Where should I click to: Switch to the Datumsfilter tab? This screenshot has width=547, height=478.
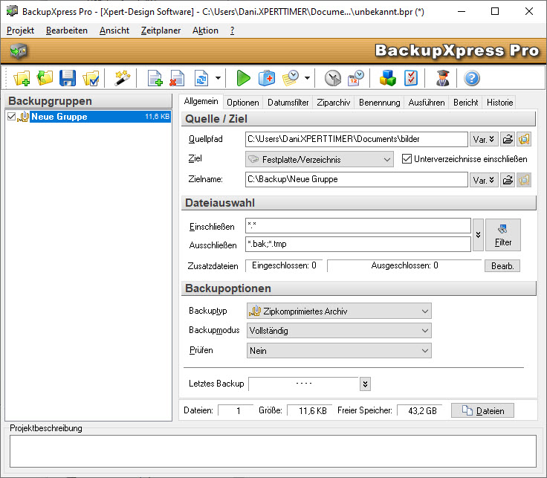pos(288,103)
